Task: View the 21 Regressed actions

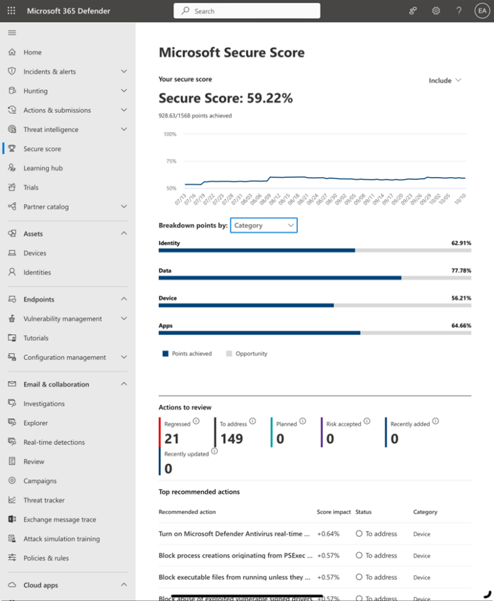Action: pos(172,439)
